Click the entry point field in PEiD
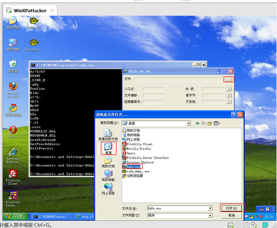The image size is (277, 228). click(x=154, y=89)
